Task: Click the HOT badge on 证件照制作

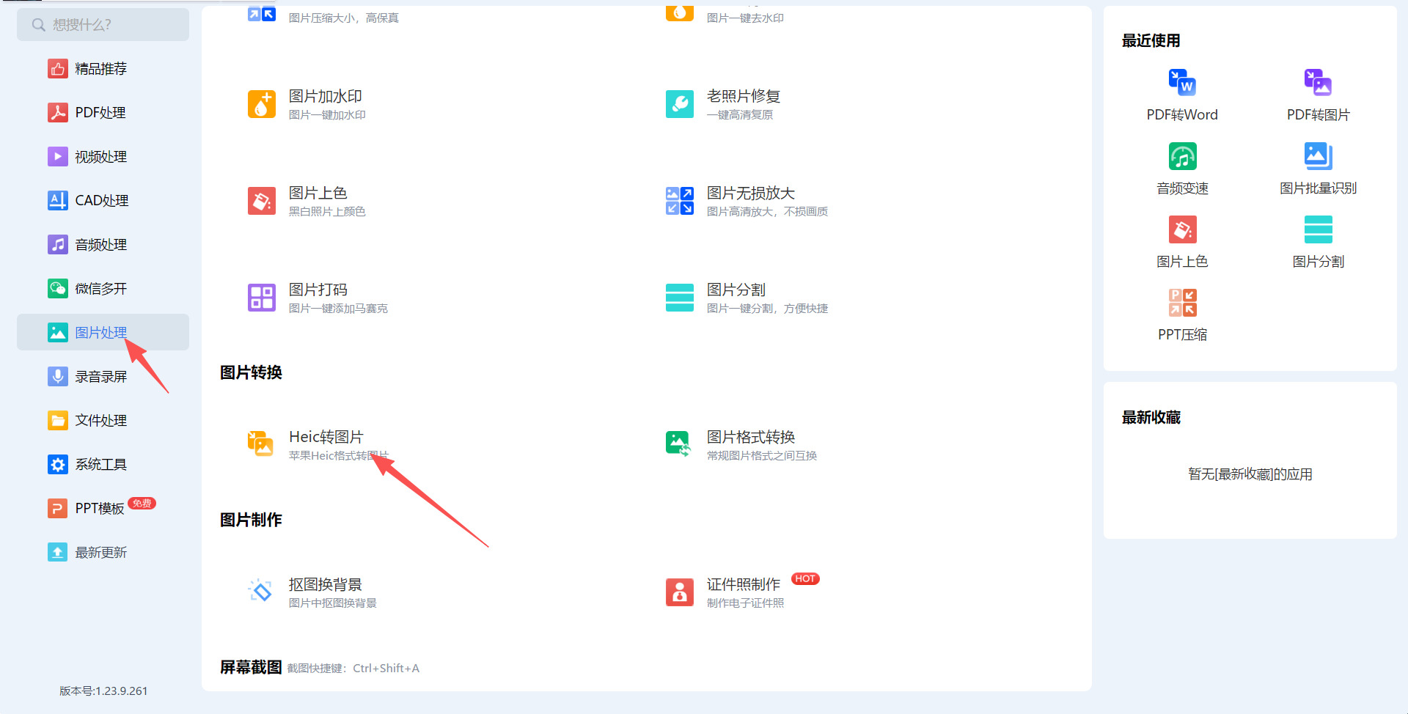Action: [x=805, y=578]
